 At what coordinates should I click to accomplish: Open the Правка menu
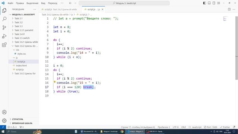20,3
